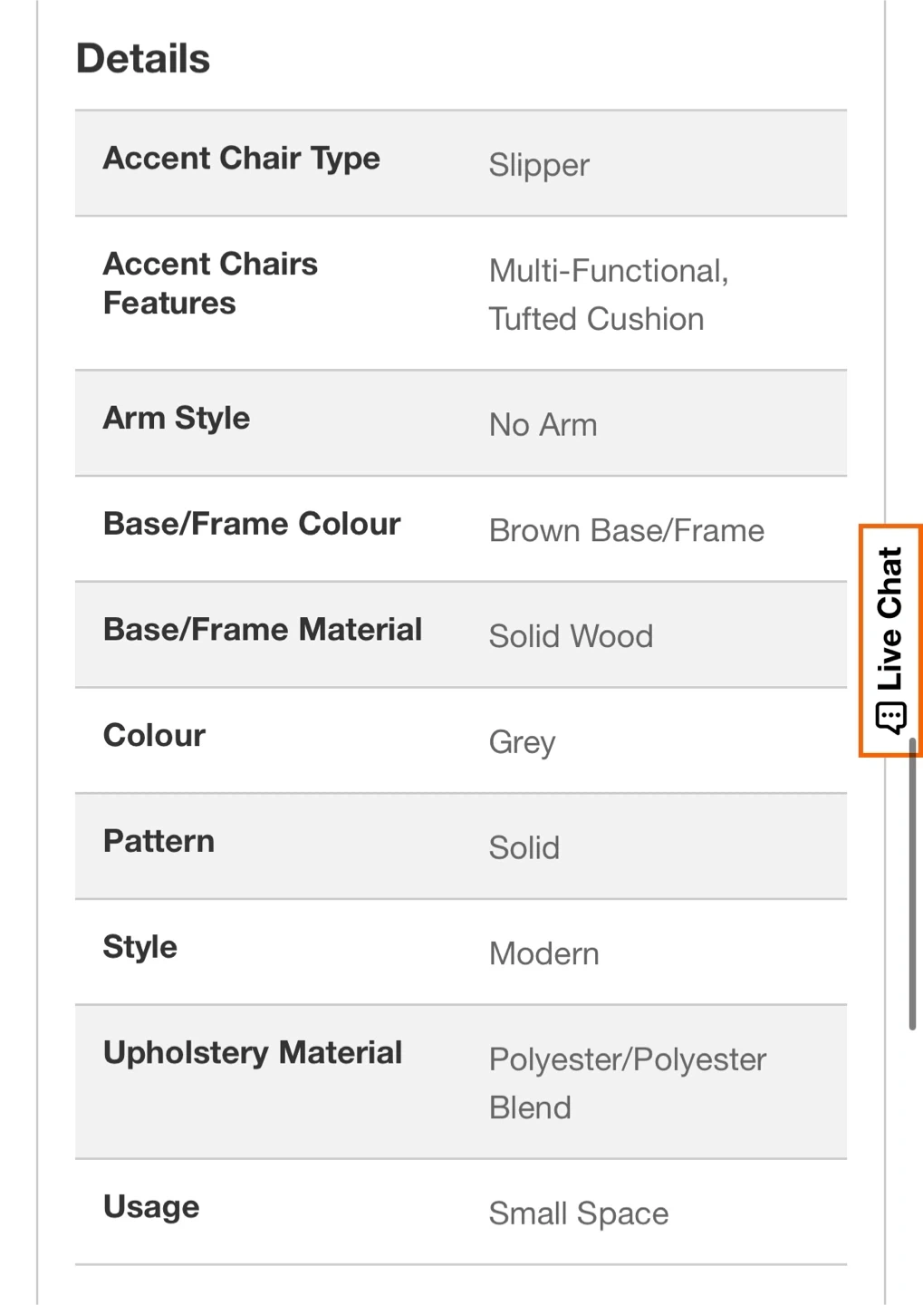Click the Live Chat speech bubble icon
The image size is (923, 1305).
coord(890,718)
